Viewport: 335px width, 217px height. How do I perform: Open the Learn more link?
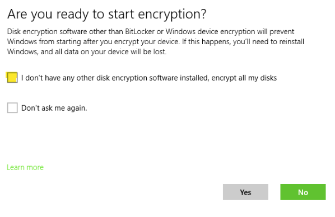(25, 167)
